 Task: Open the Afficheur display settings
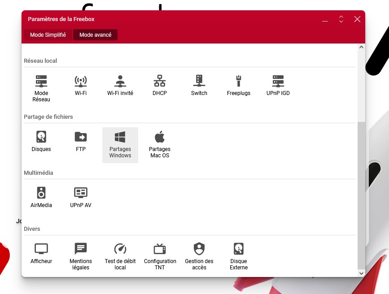tap(41, 253)
